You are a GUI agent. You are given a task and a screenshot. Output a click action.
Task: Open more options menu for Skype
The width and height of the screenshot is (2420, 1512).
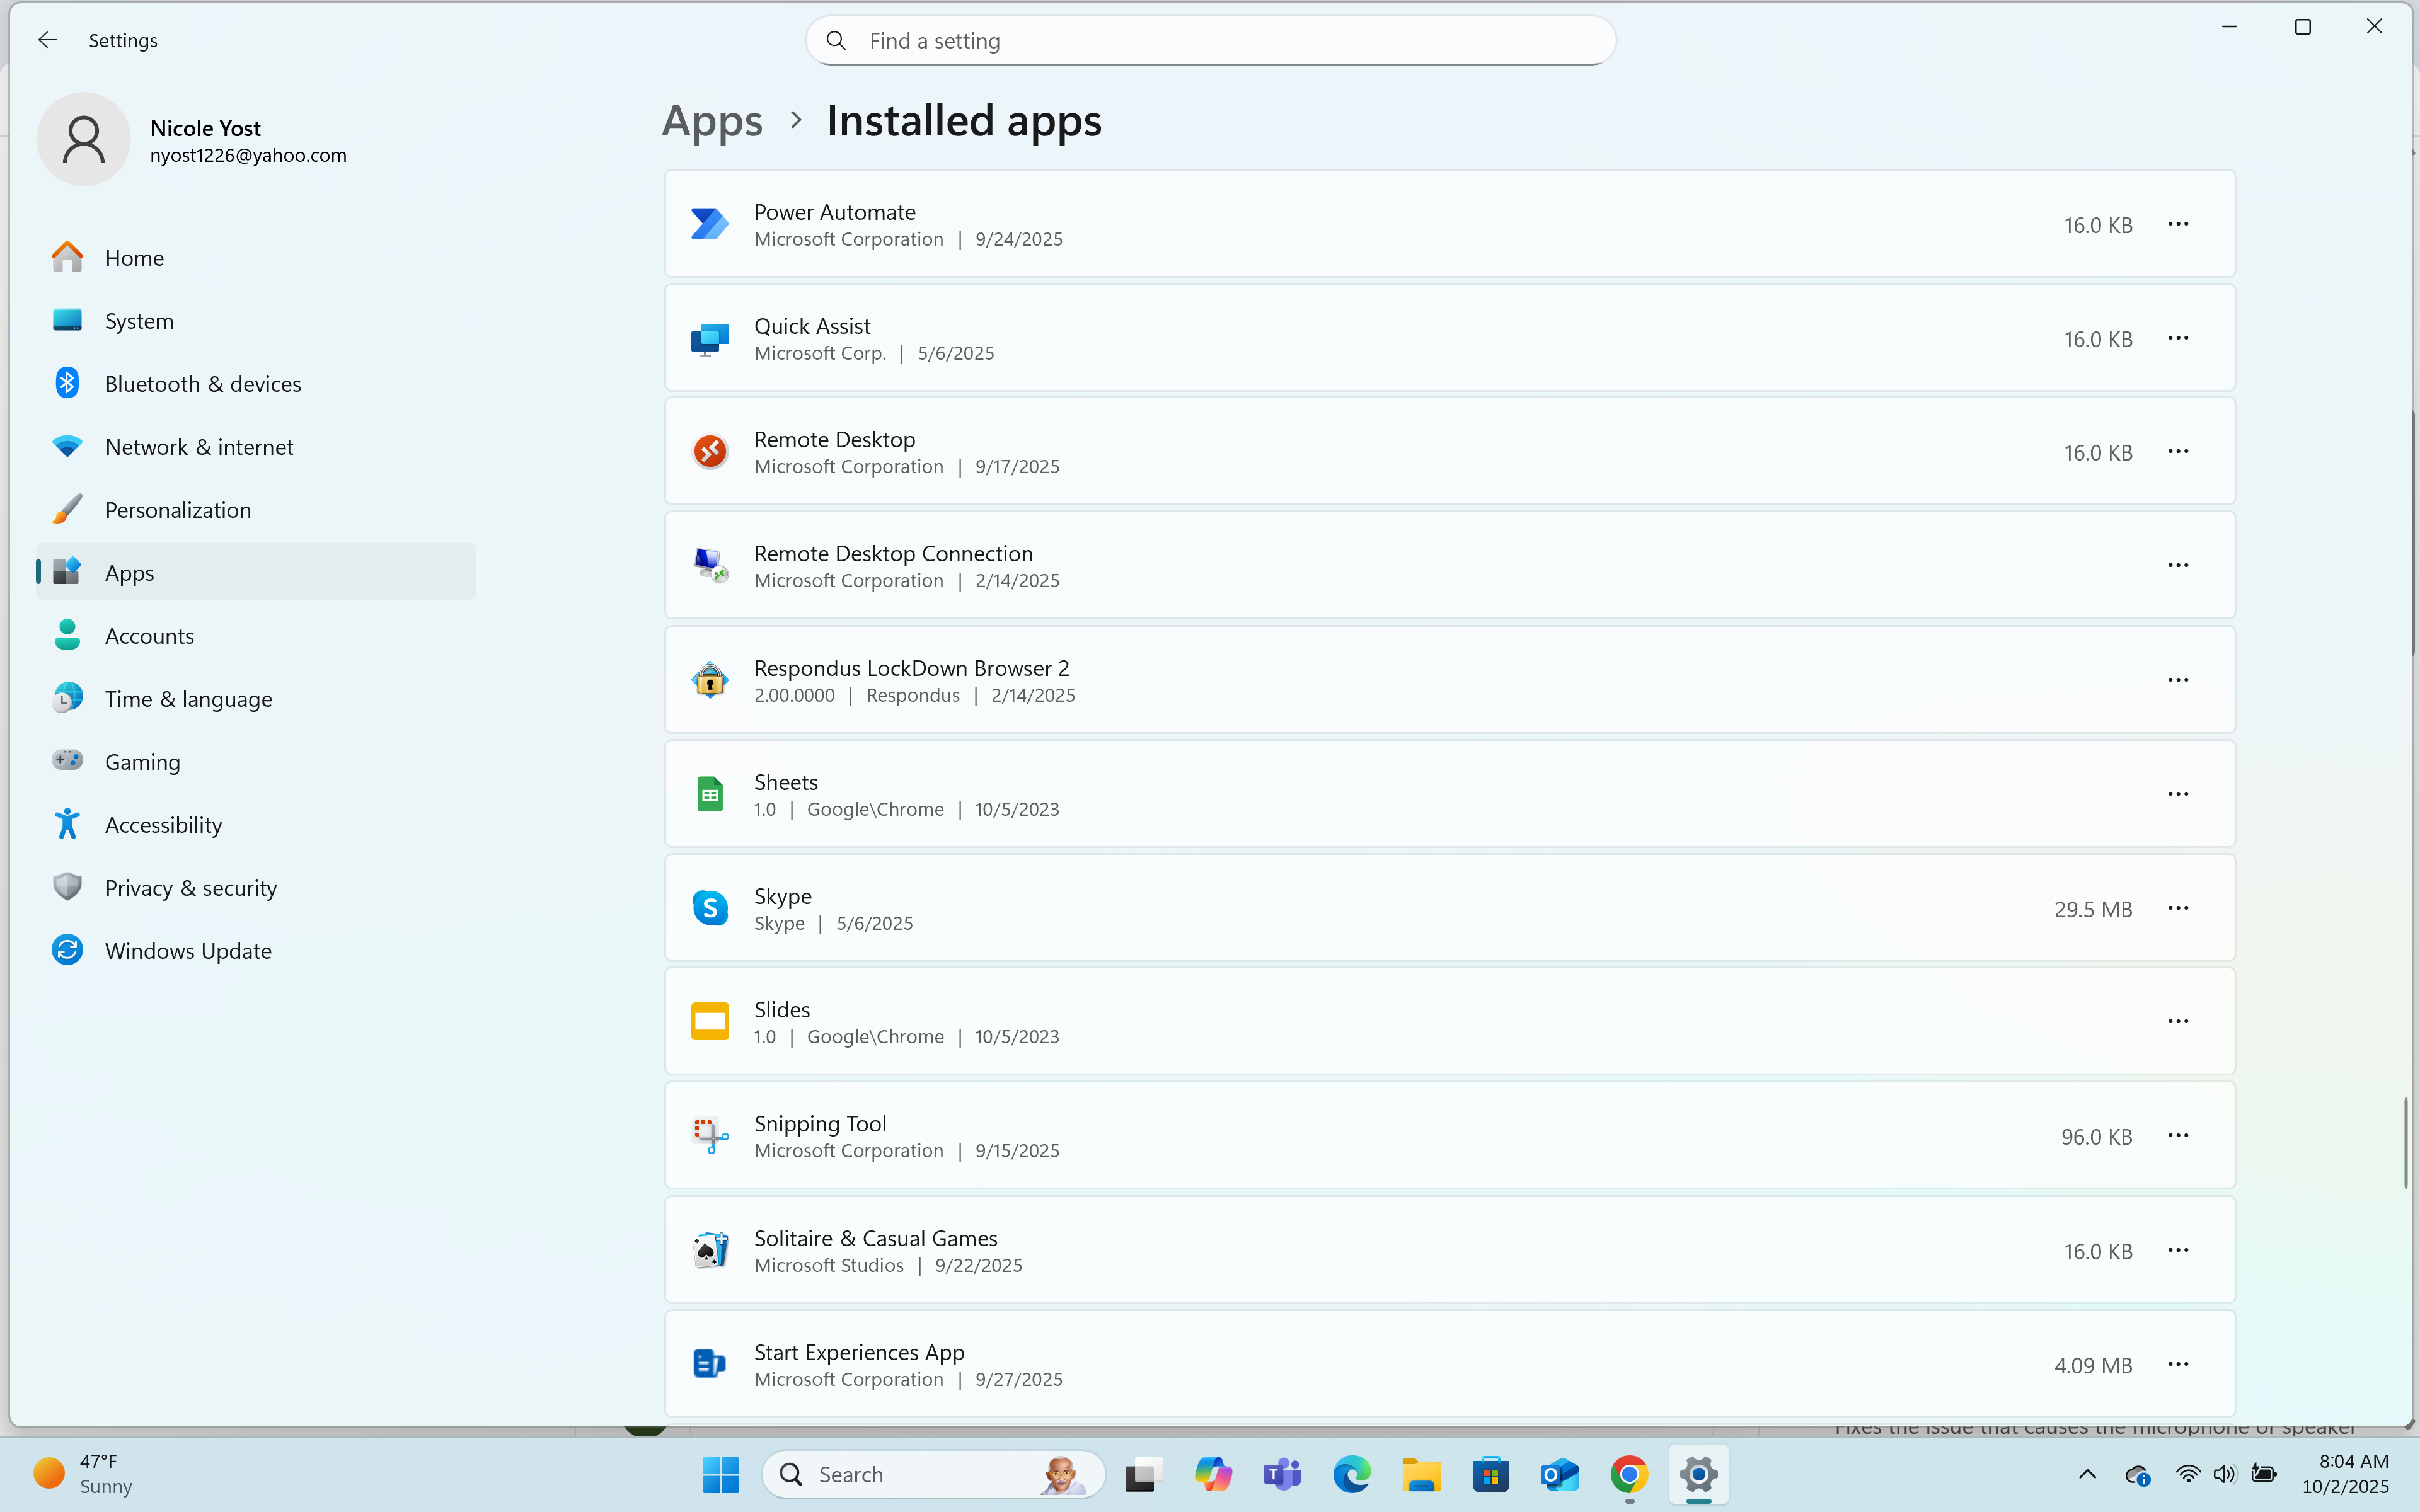(2178, 908)
